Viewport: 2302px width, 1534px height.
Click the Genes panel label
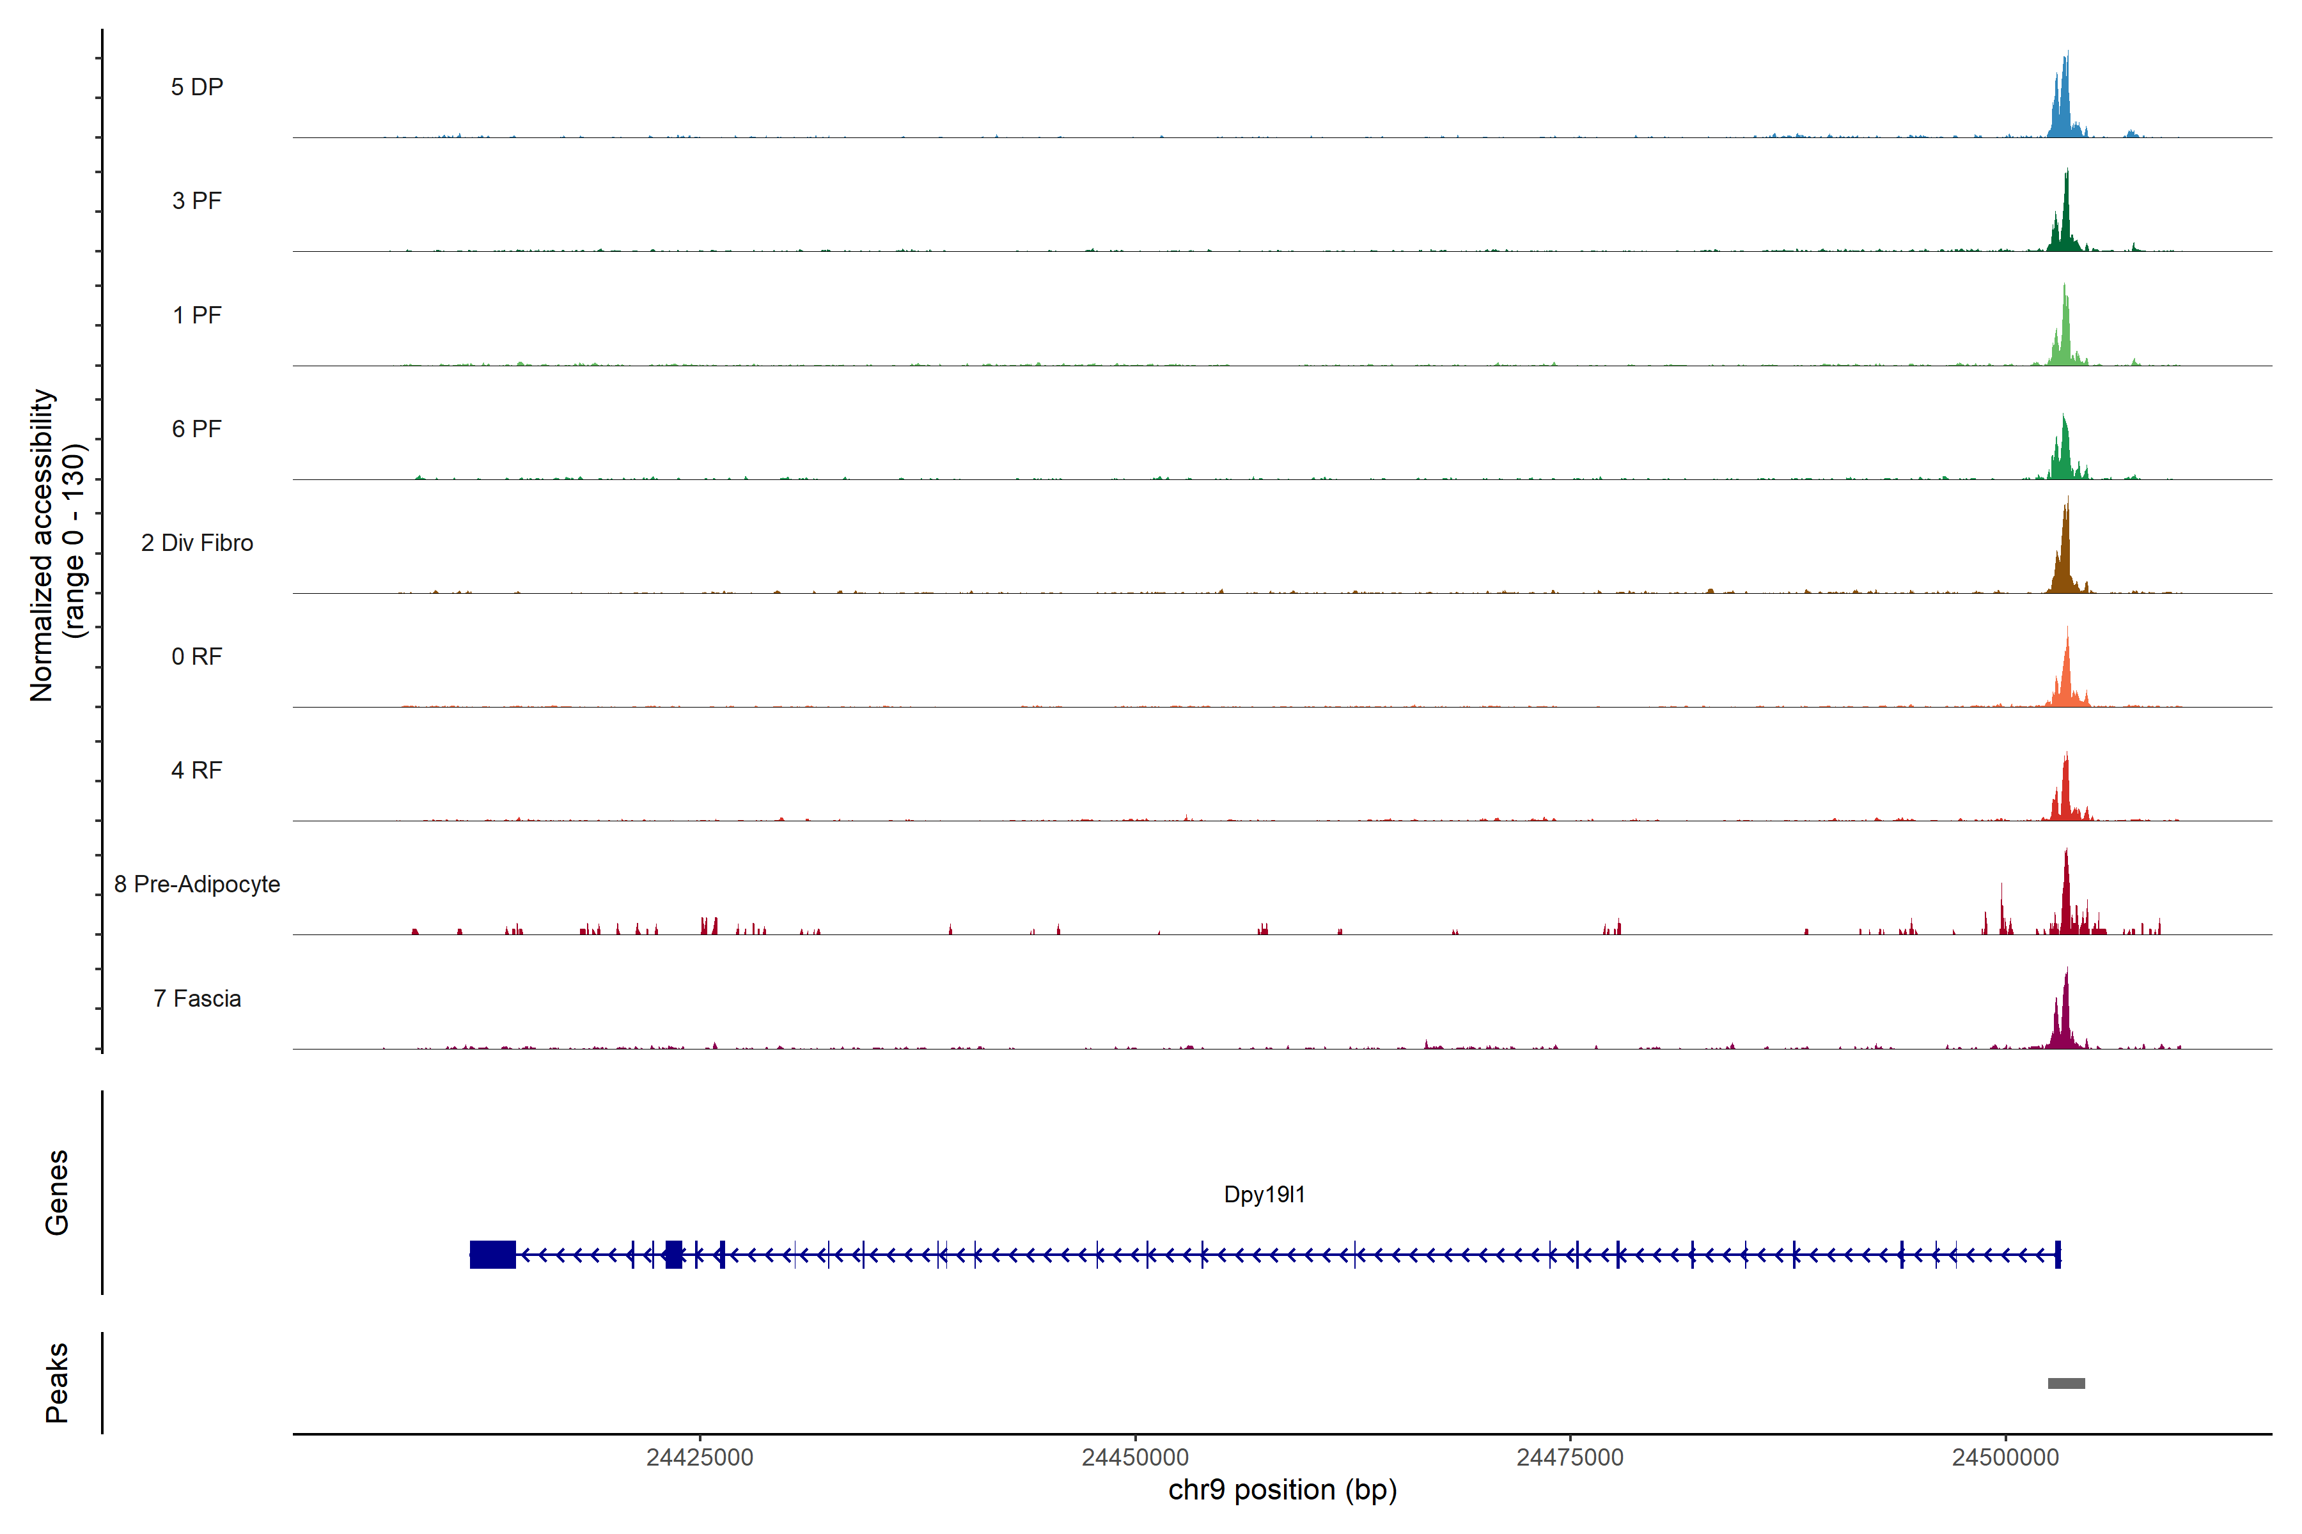click(x=57, y=1193)
